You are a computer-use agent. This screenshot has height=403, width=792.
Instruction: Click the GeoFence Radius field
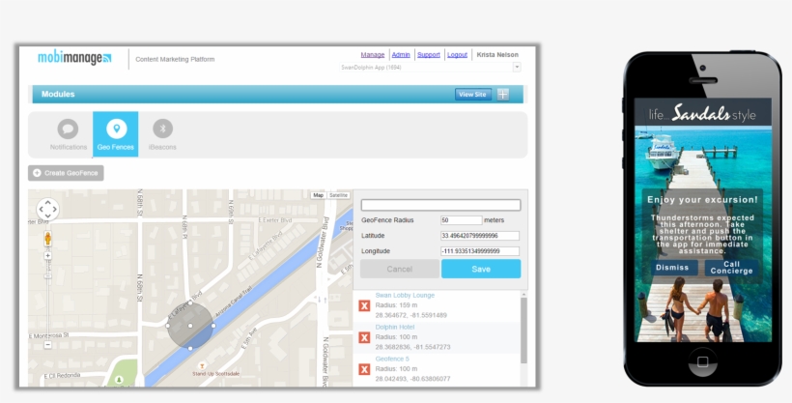point(461,220)
